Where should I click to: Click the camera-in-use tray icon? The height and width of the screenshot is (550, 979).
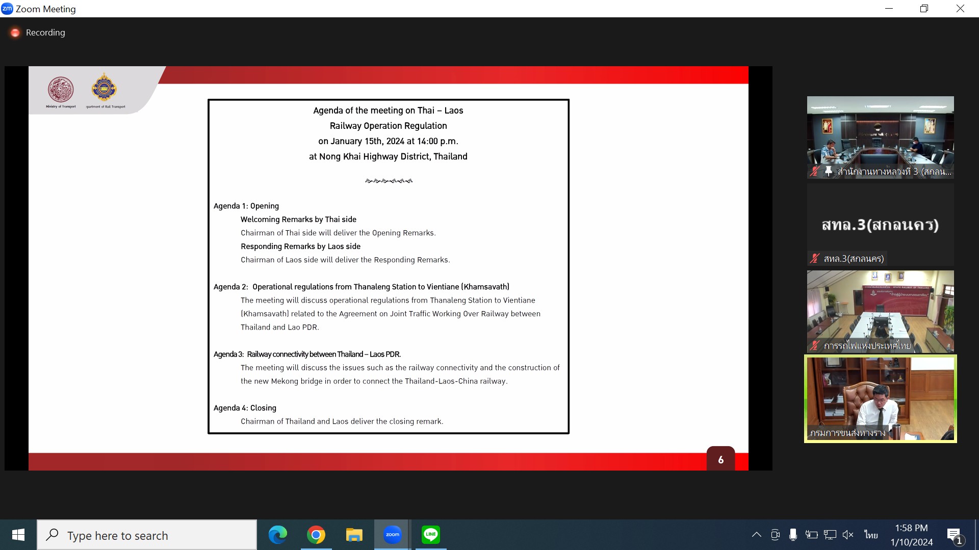point(775,535)
